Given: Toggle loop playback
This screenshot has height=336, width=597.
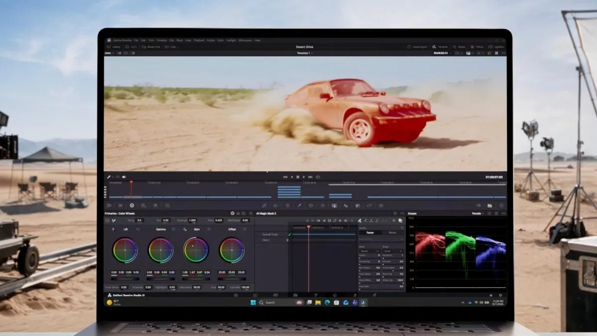Looking at the screenshot, I should [318, 177].
